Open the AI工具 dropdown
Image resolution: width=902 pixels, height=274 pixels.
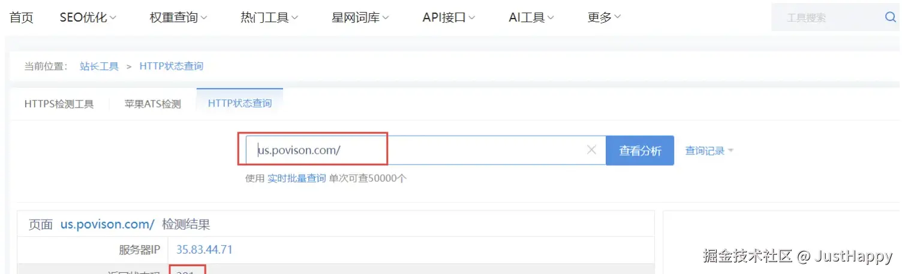click(531, 18)
